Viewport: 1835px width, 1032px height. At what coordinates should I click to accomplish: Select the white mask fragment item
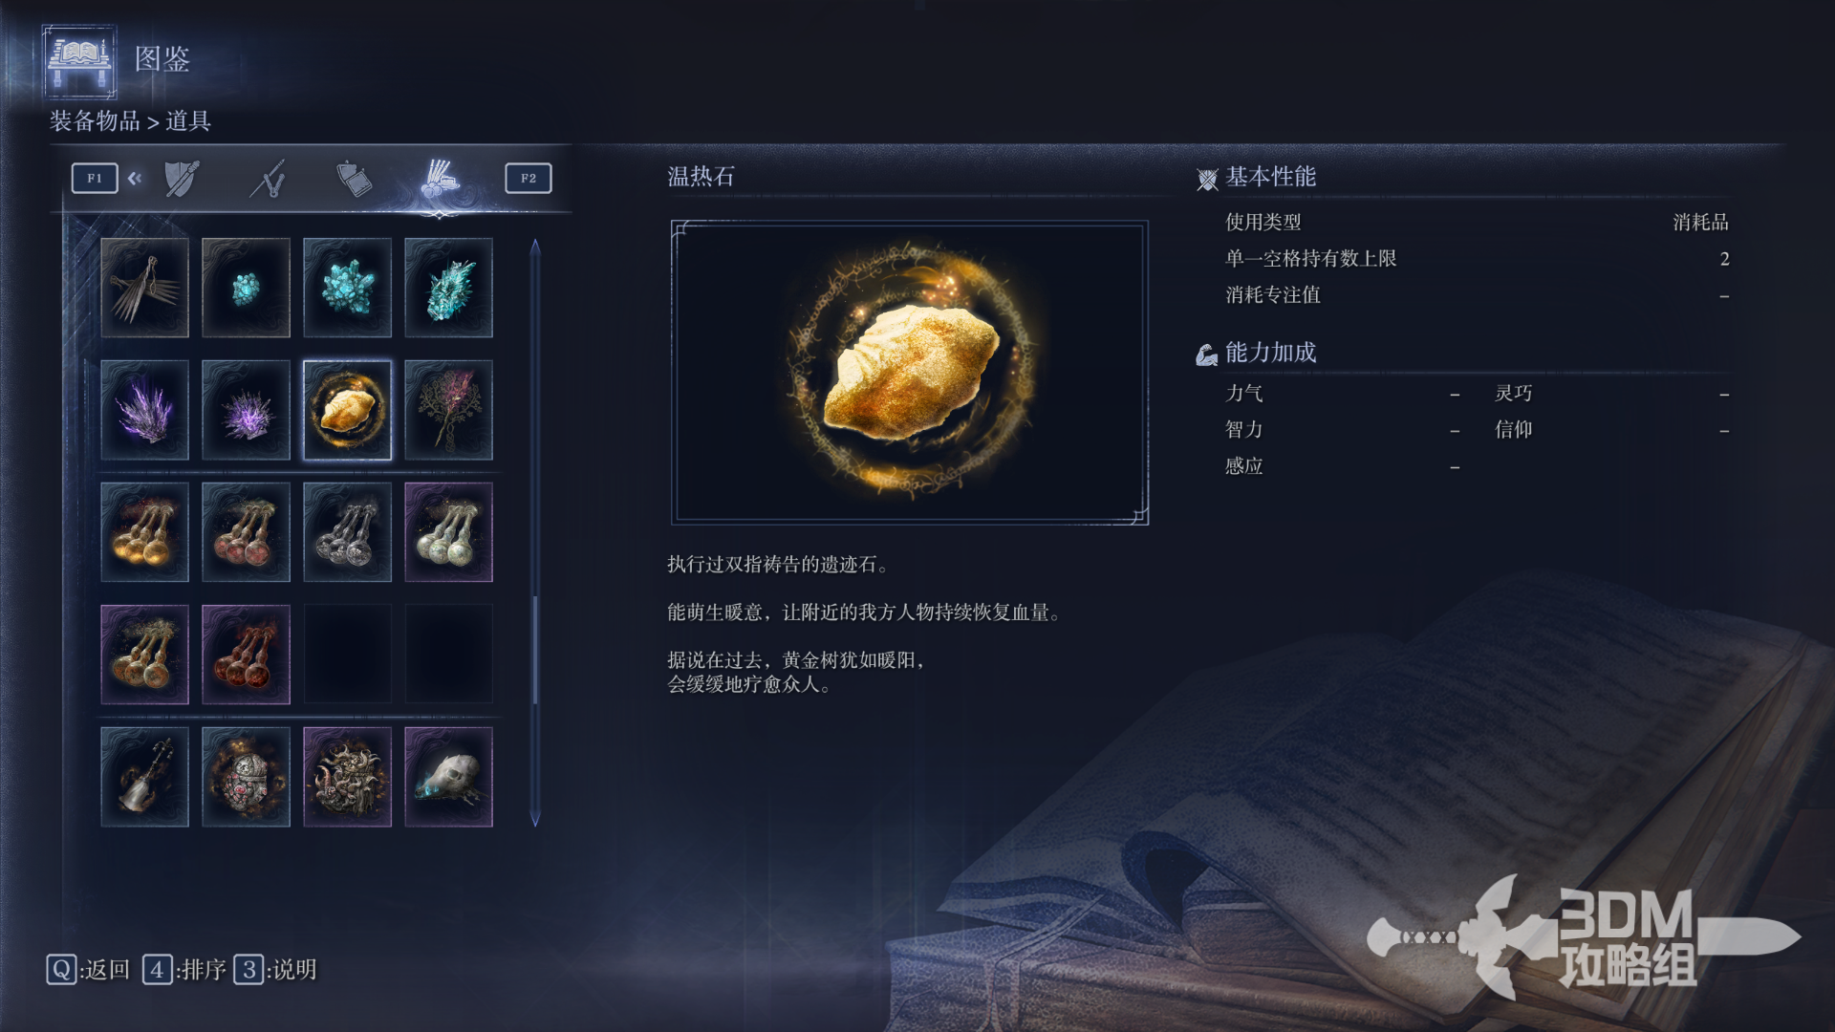(x=448, y=777)
